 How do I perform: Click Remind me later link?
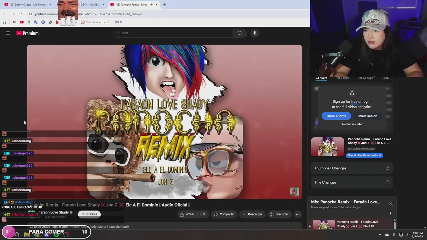tap(352, 124)
